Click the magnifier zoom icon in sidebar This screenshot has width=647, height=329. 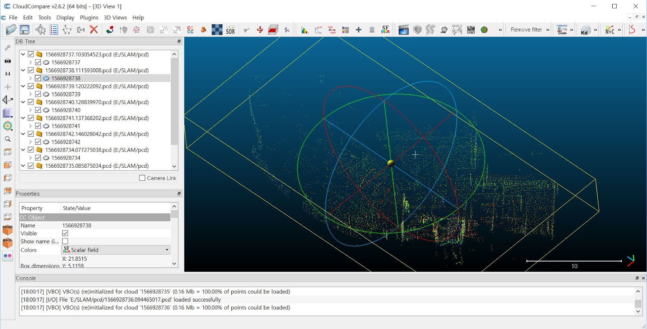pyautogui.click(x=8, y=139)
